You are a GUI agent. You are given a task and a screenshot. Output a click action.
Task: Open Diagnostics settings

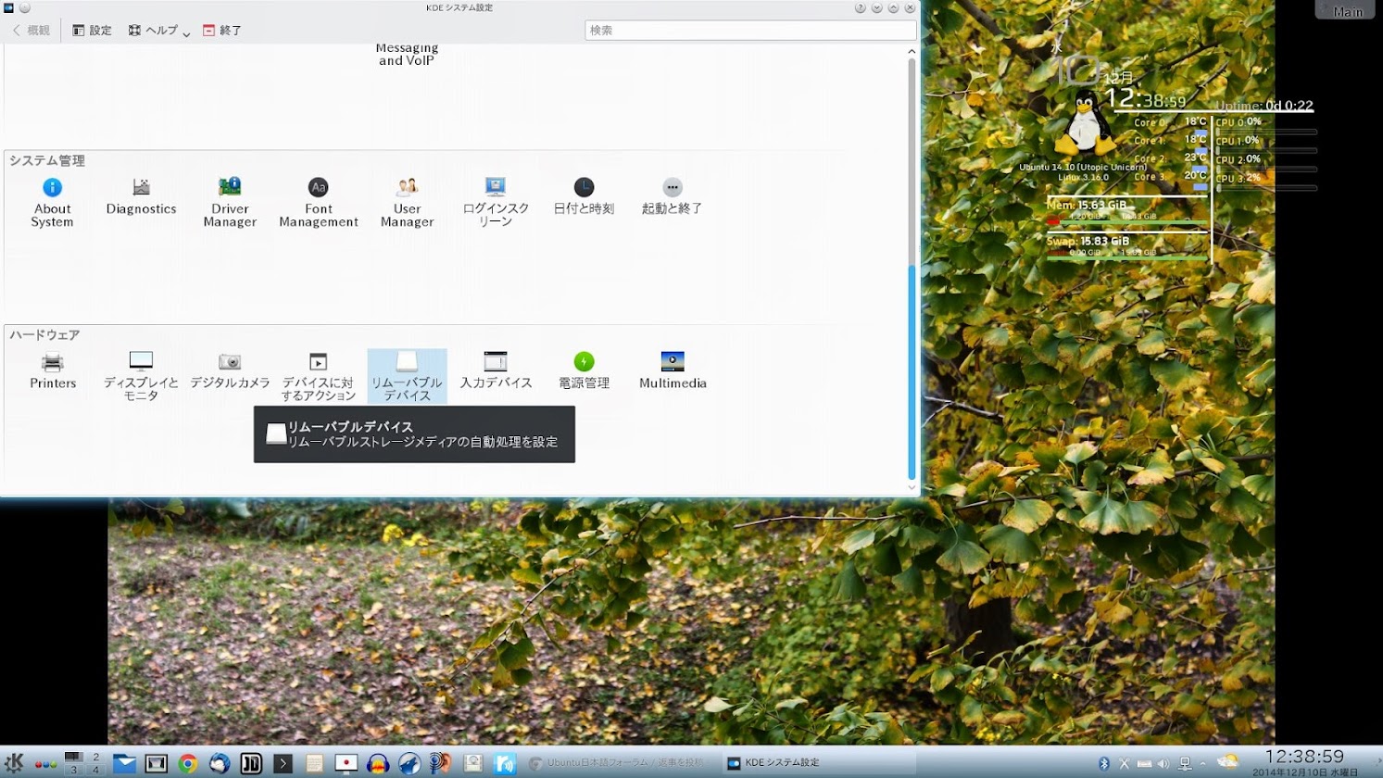point(141,197)
